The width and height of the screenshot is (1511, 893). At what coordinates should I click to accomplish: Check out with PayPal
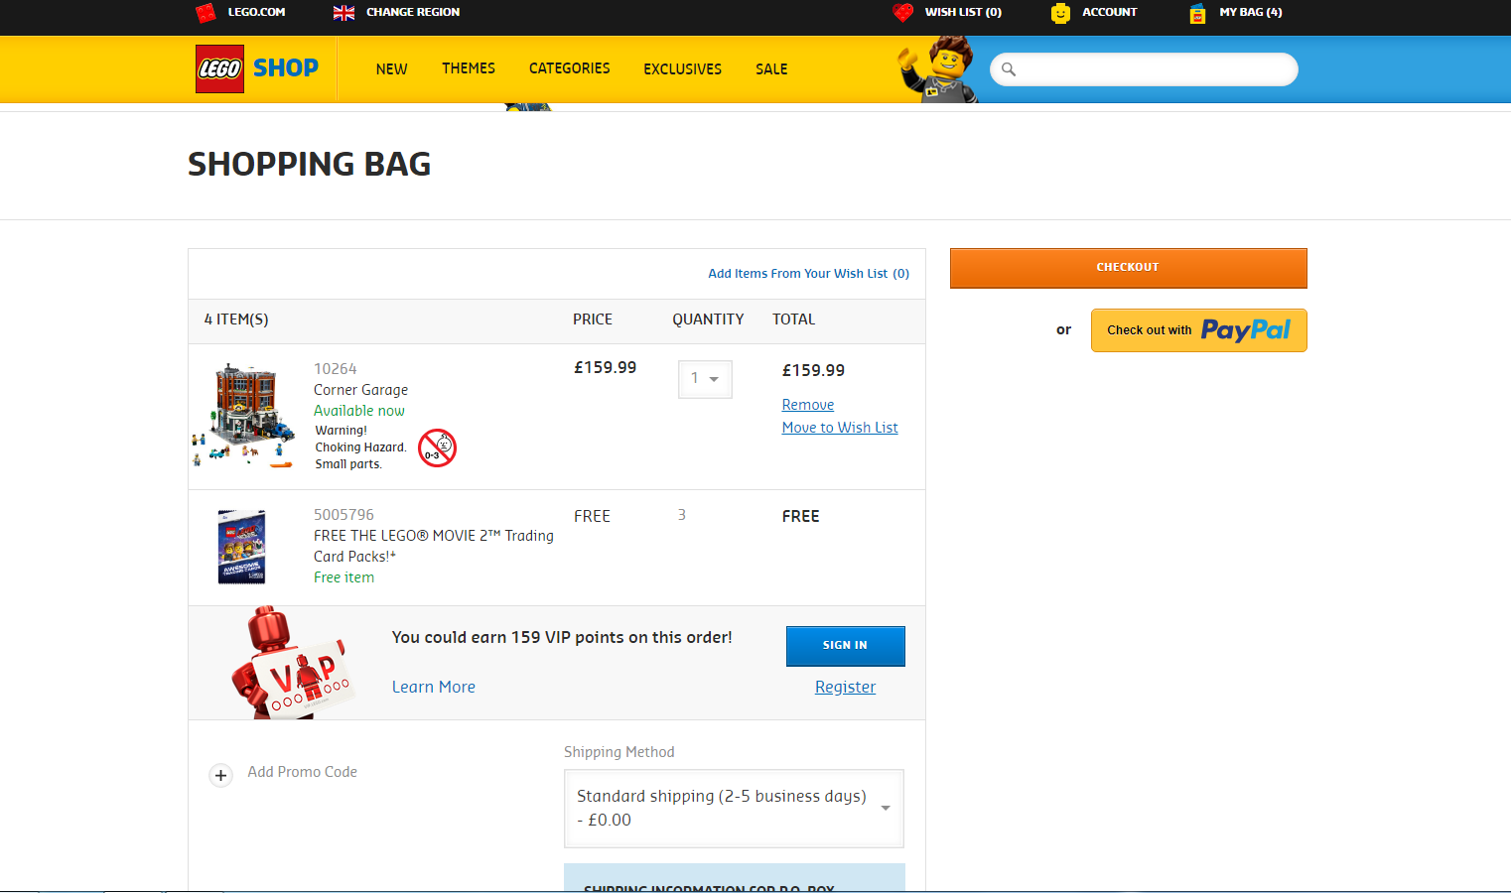coord(1199,330)
